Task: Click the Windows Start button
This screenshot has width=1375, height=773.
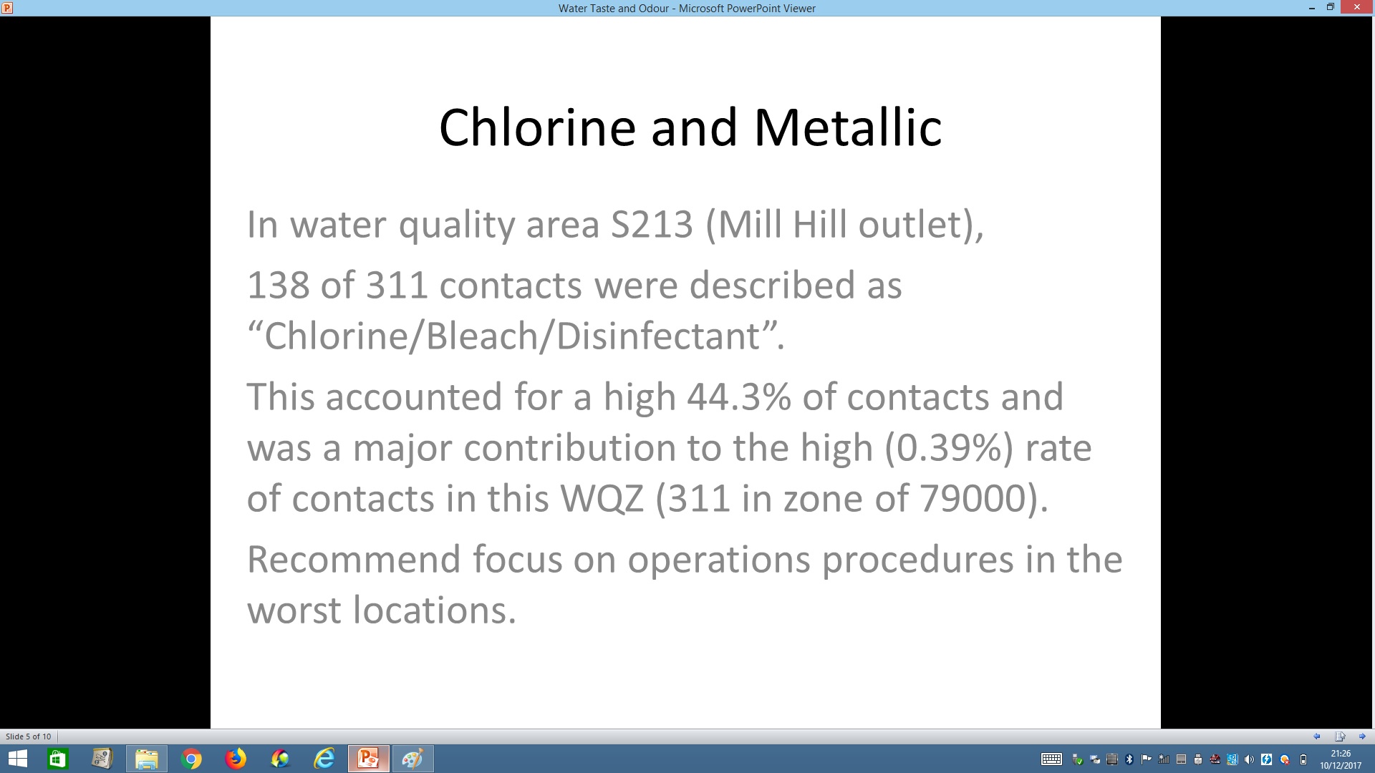Action: tap(17, 759)
